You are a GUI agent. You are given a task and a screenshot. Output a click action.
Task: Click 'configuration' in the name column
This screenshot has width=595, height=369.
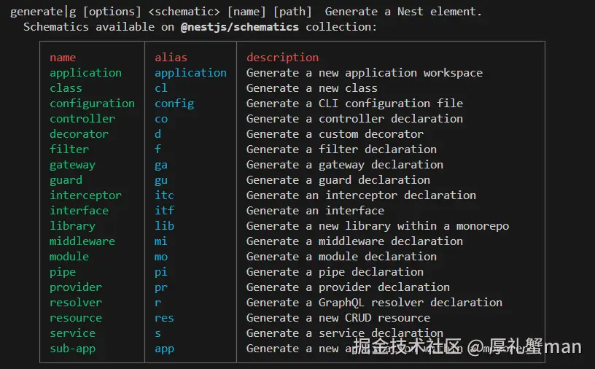click(92, 104)
